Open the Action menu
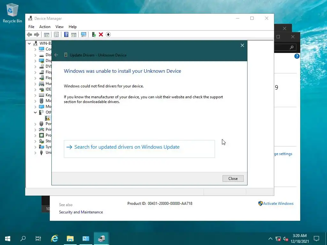The image size is (327, 245). tap(45, 27)
